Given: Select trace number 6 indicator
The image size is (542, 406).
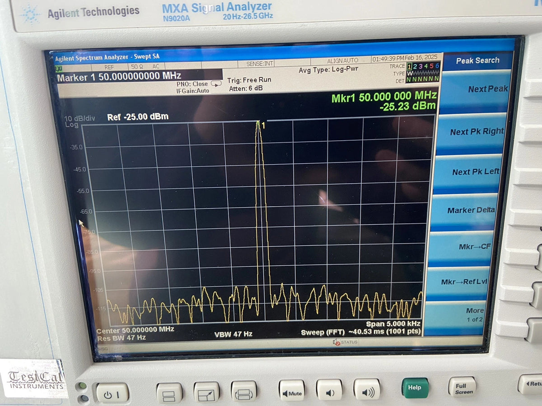Looking at the screenshot, I should click(437, 66).
